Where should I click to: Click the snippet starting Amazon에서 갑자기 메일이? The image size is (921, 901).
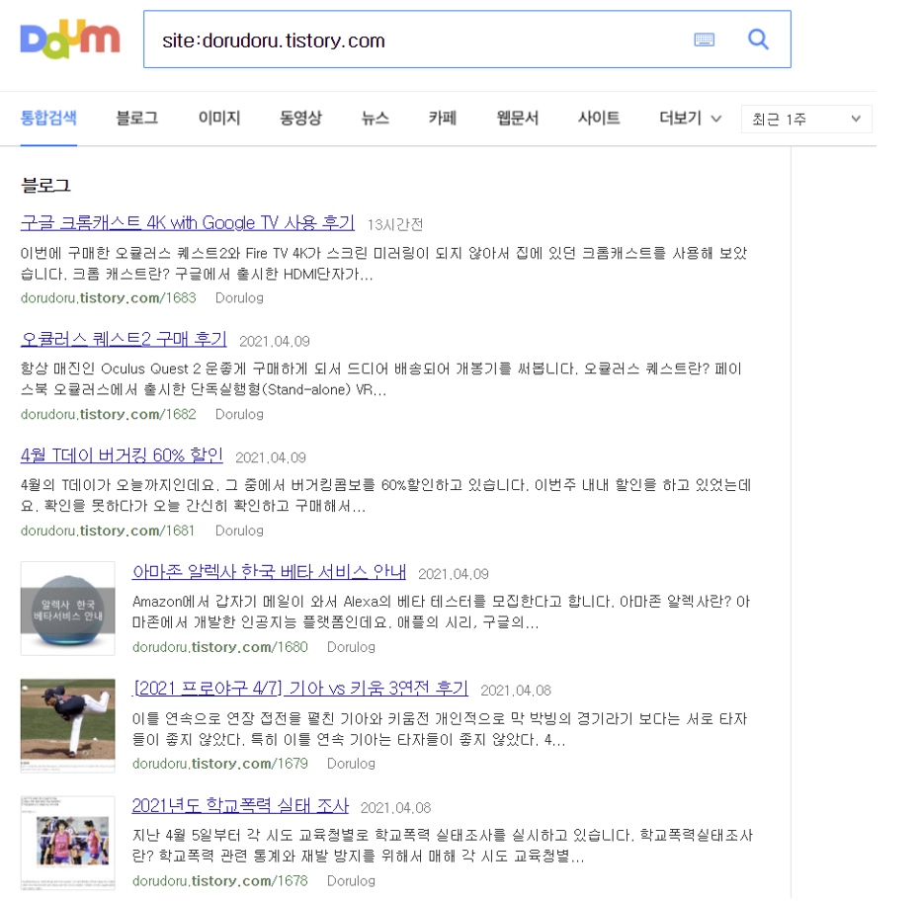point(441,612)
